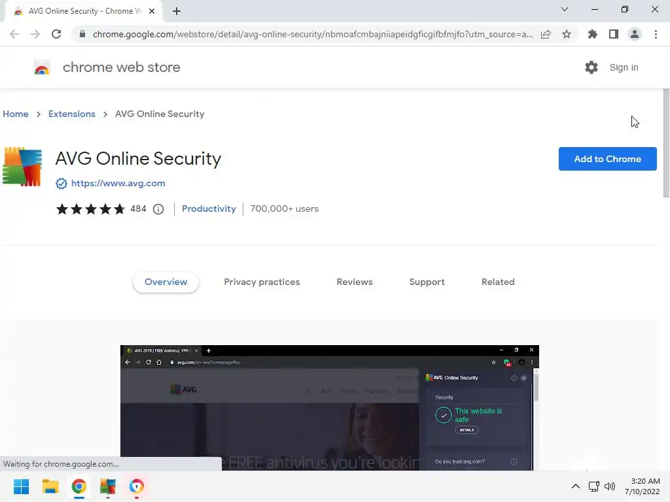The width and height of the screenshot is (670, 502).
Task: Show hidden tray icons chevron
Action: point(576,486)
